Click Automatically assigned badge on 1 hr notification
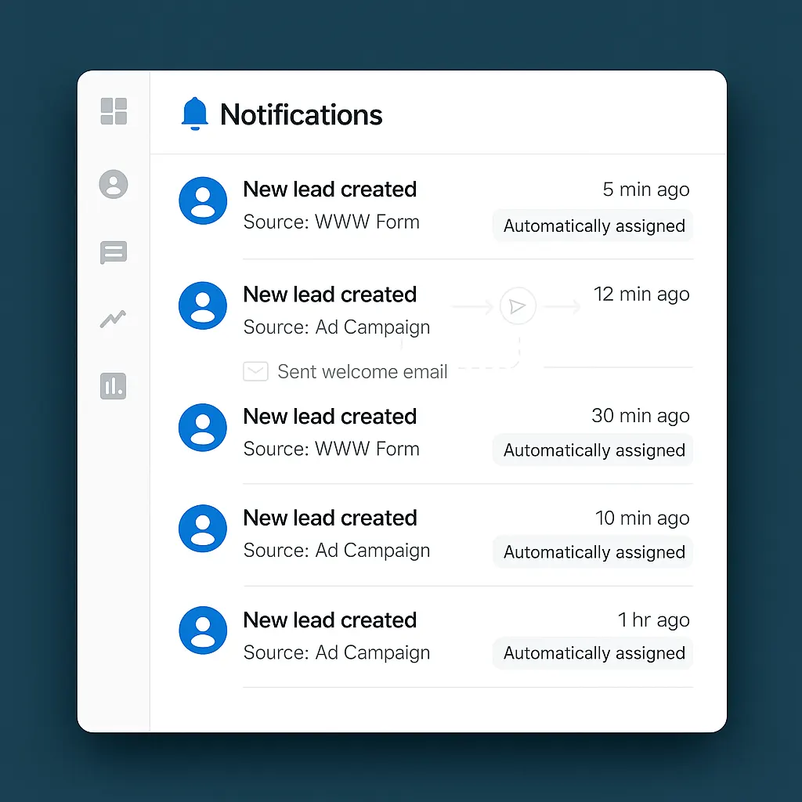This screenshot has height=802, width=802. tap(592, 653)
